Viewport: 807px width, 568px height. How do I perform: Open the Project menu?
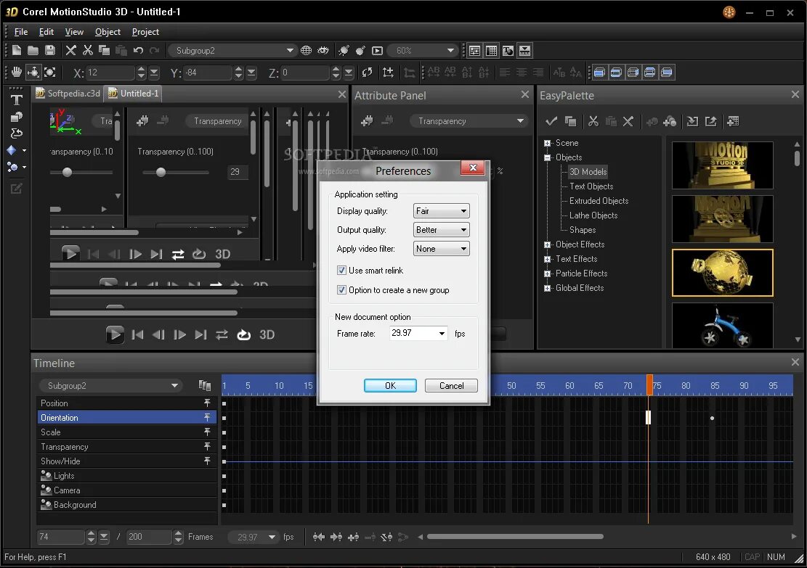[x=145, y=32]
